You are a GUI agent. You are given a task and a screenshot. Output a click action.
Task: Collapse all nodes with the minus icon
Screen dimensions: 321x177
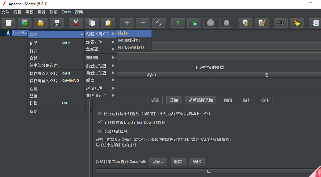(x=143, y=23)
